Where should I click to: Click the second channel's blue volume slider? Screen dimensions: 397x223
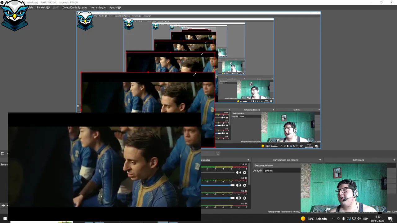218,185
